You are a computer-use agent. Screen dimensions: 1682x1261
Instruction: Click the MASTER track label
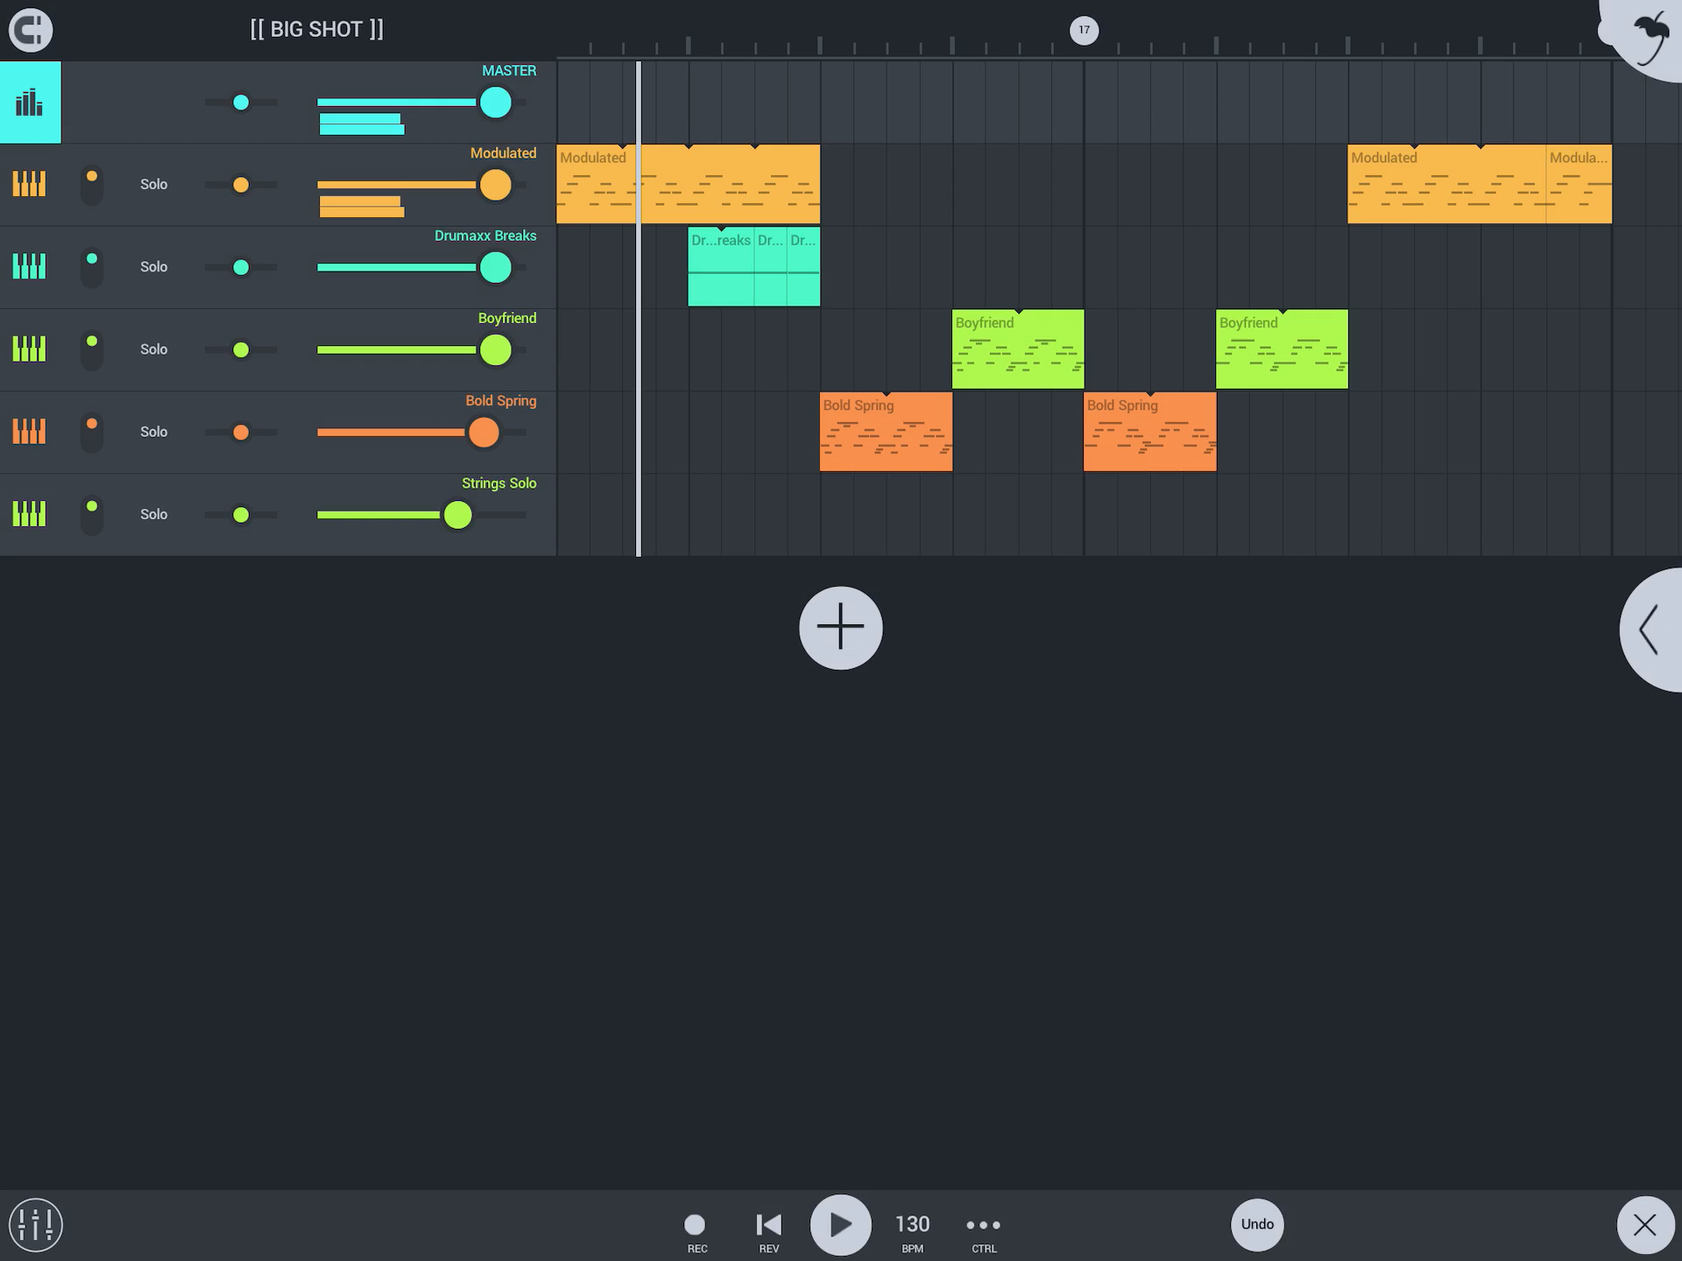click(509, 70)
